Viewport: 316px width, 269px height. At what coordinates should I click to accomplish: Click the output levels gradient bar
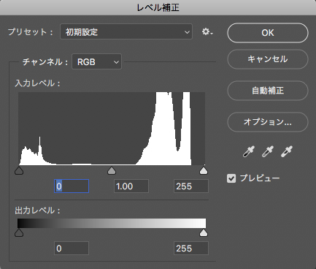point(112,224)
